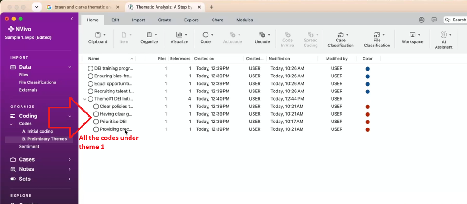This screenshot has height=204, width=467.
Task: Select the Recruiting talent f... code circle
Action: (91, 91)
